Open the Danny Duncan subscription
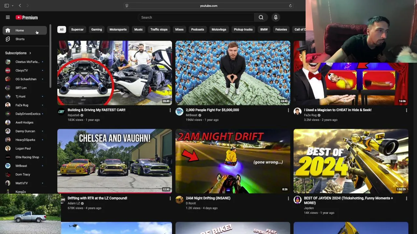This screenshot has width=417, height=234. pyautogui.click(x=25, y=131)
